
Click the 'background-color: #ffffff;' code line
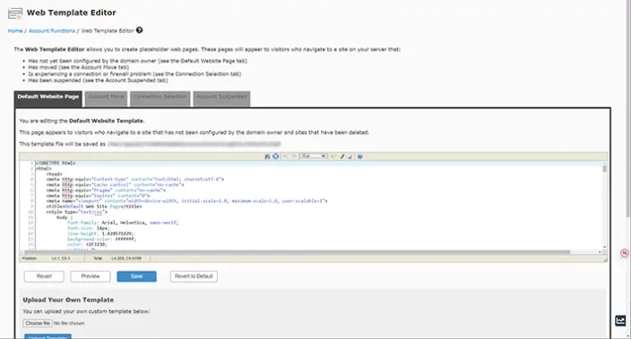(102, 239)
